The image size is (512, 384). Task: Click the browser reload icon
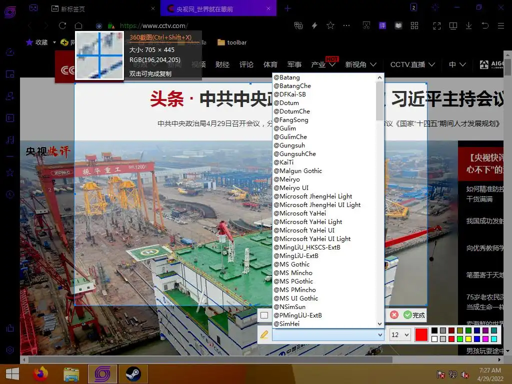tap(62, 25)
